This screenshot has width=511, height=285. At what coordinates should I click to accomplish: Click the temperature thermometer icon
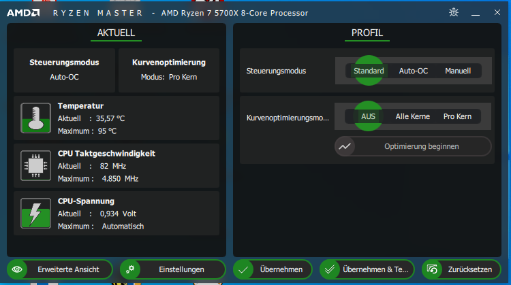(36, 118)
